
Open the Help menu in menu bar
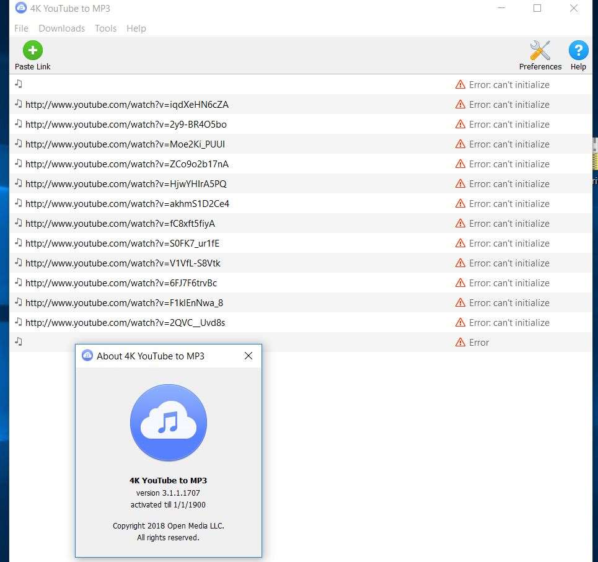pyautogui.click(x=136, y=29)
